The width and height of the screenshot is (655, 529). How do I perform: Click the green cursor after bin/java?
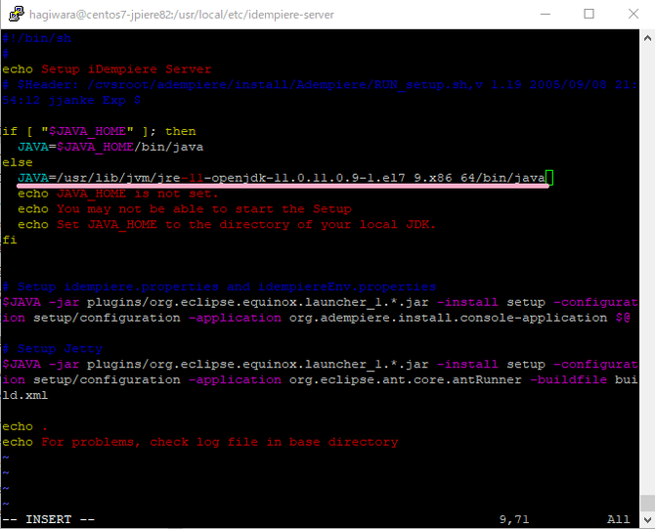pos(549,178)
